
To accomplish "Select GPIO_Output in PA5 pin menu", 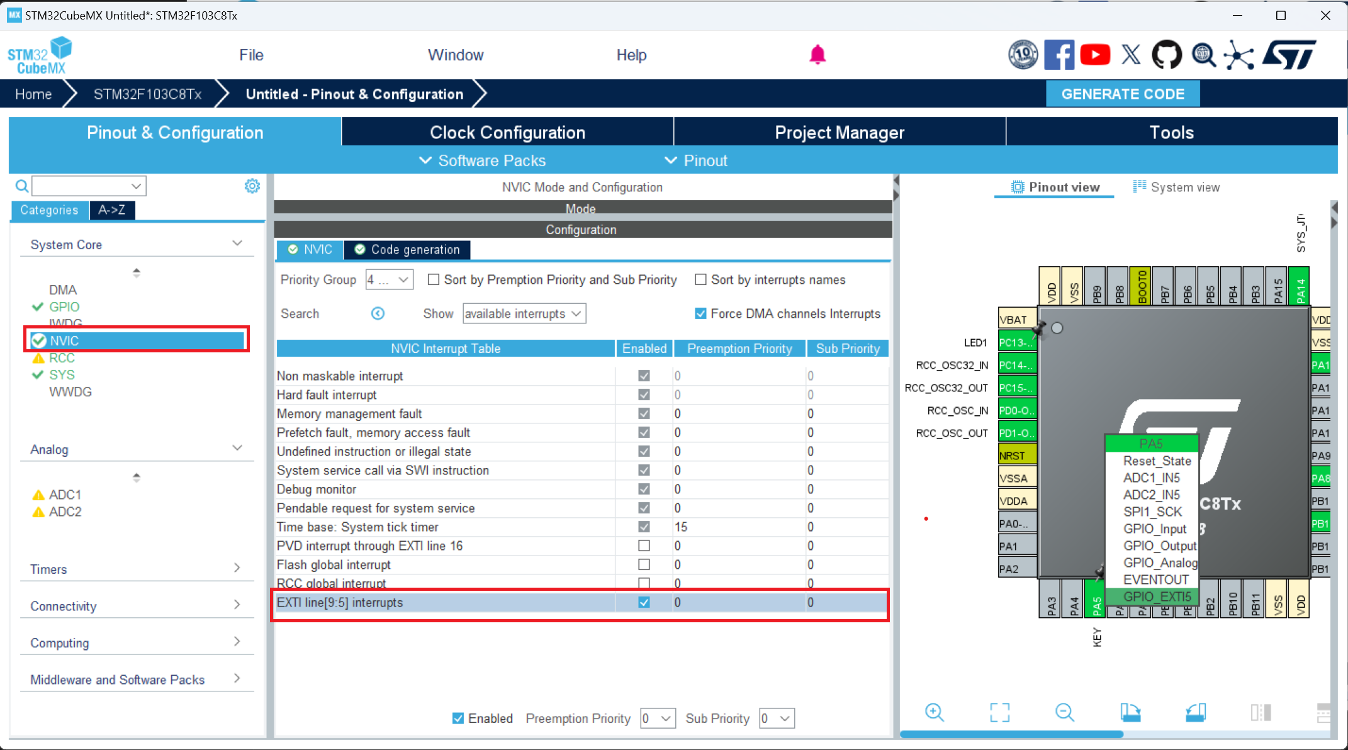I will [1159, 546].
